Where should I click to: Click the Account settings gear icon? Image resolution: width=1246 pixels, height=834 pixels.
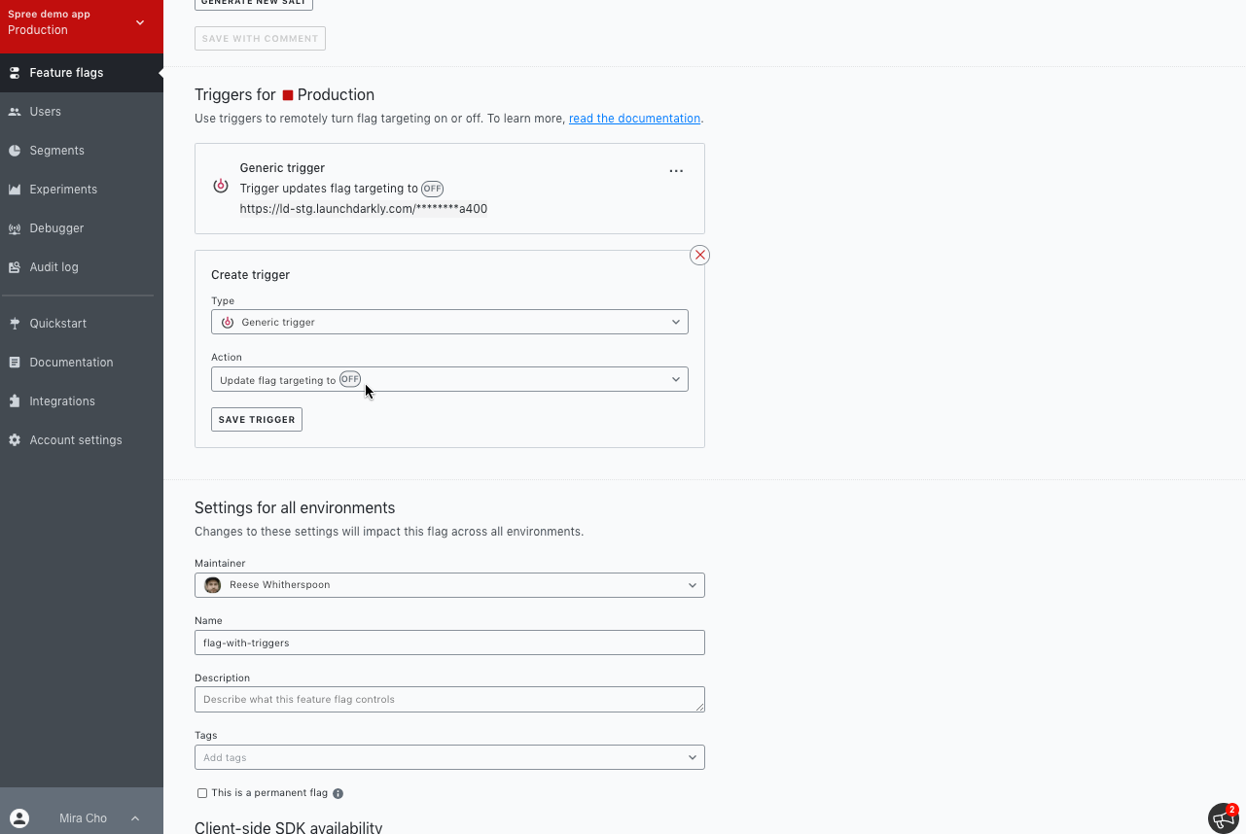point(15,440)
